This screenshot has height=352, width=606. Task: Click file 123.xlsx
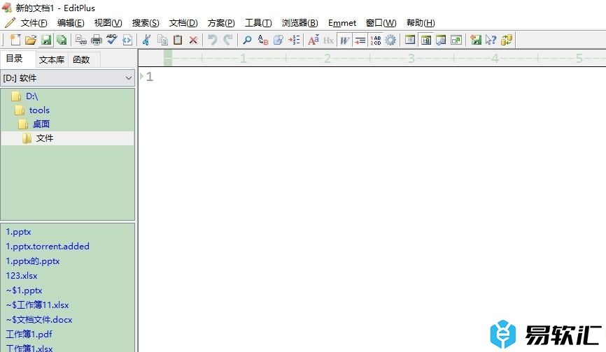[22, 276]
